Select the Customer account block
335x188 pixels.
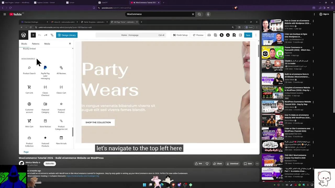pyautogui.click(x=29, y=108)
